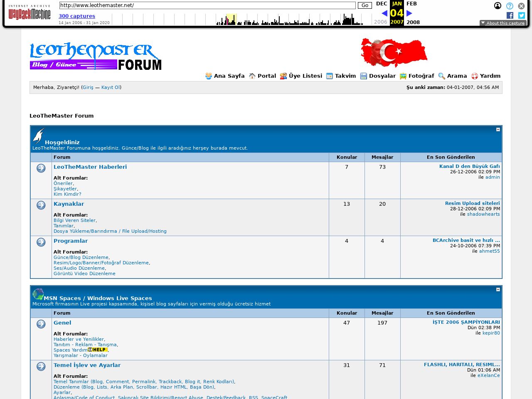532x399 pixels.
Task: Select Arama in the top navigation
Action: click(456, 76)
